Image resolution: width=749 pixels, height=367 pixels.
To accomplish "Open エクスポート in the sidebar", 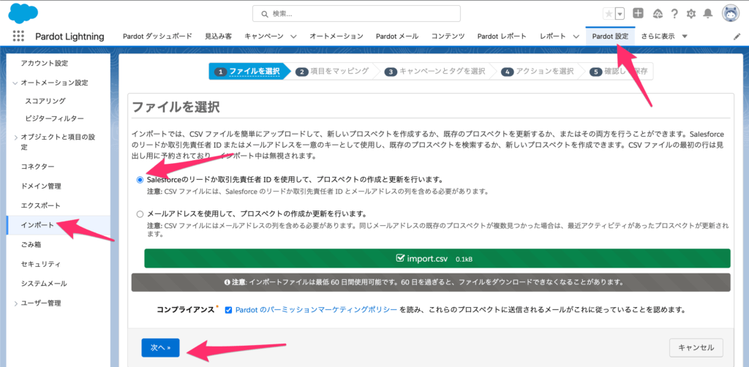I will coord(41,205).
